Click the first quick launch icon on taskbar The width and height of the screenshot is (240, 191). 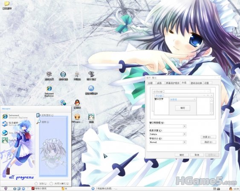click(x=14, y=189)
